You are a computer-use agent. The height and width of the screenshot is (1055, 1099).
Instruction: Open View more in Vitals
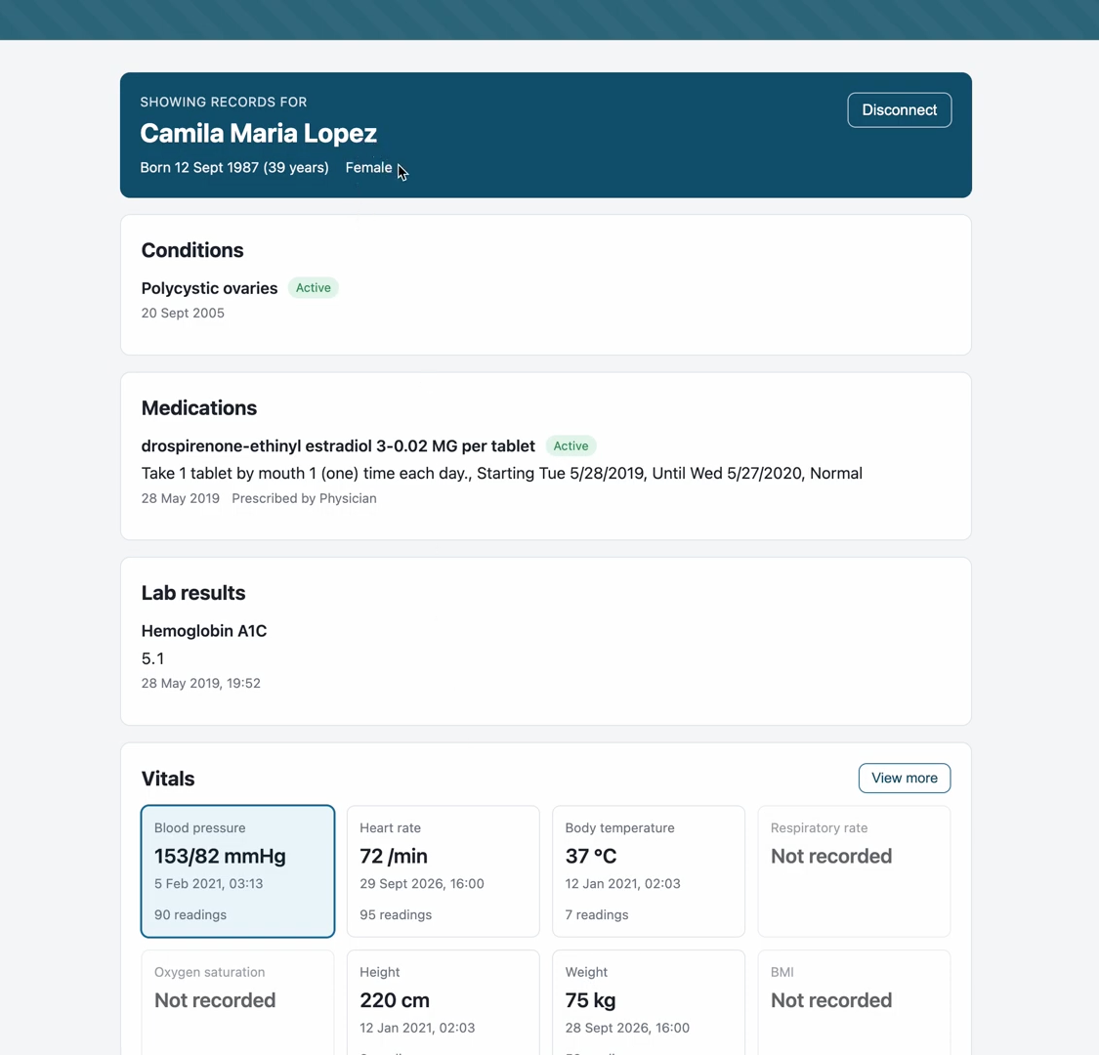tap(905, 779)
